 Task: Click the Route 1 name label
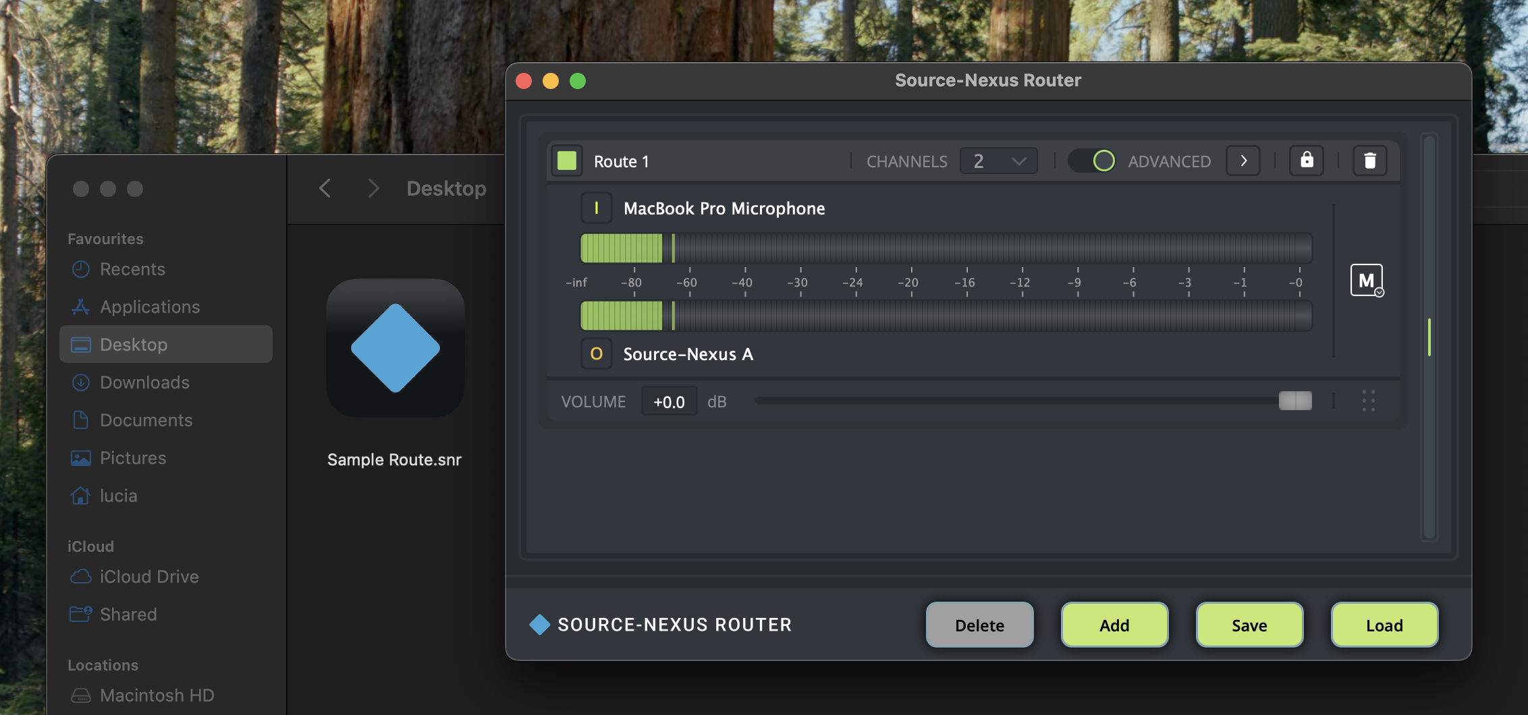click(x=622, y=161)
